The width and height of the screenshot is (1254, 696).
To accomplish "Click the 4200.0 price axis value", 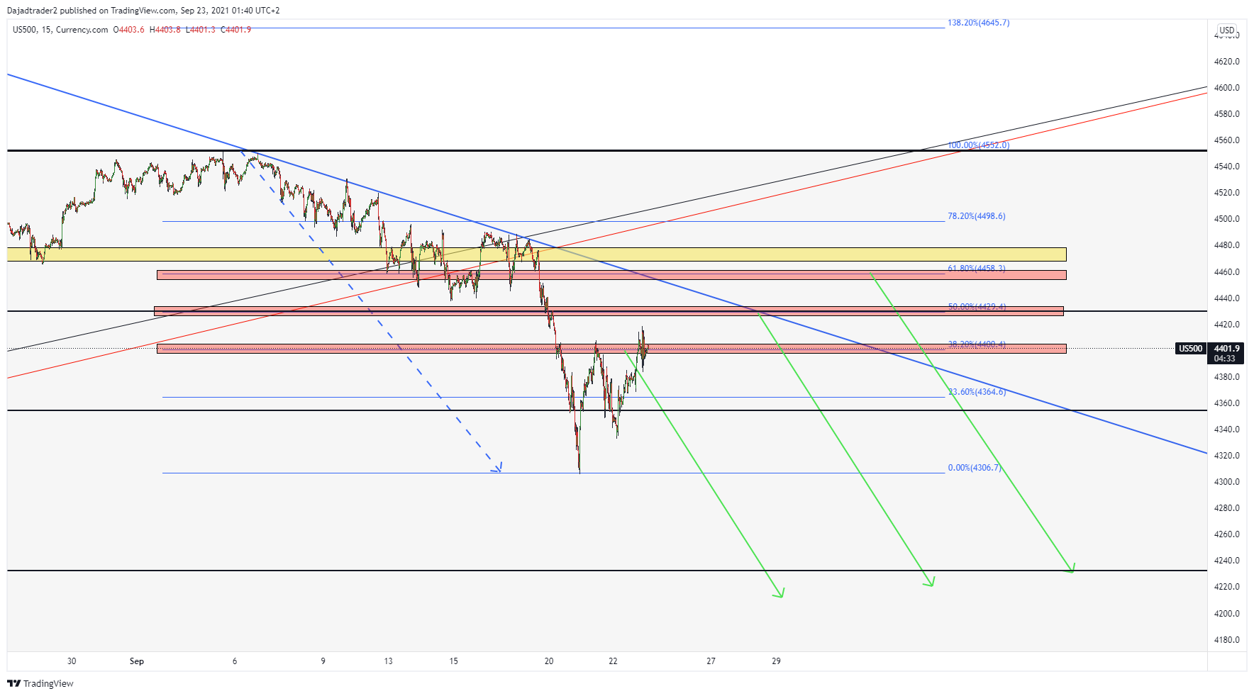I will (1226, 614).
